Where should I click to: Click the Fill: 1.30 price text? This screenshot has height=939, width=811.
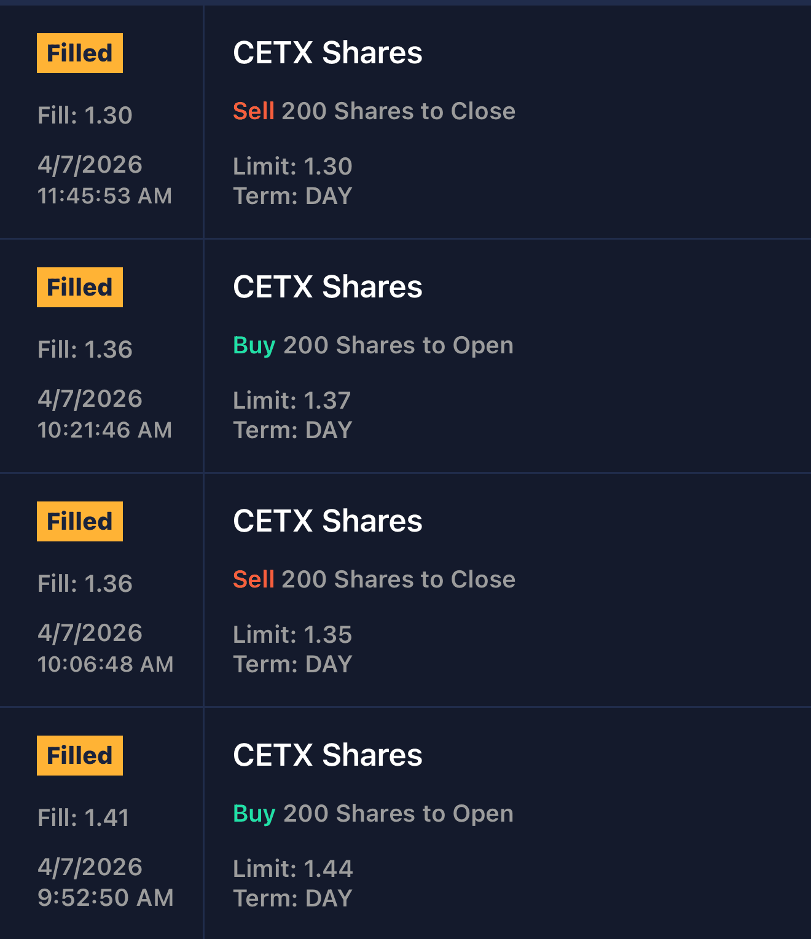tap(85, 116)
